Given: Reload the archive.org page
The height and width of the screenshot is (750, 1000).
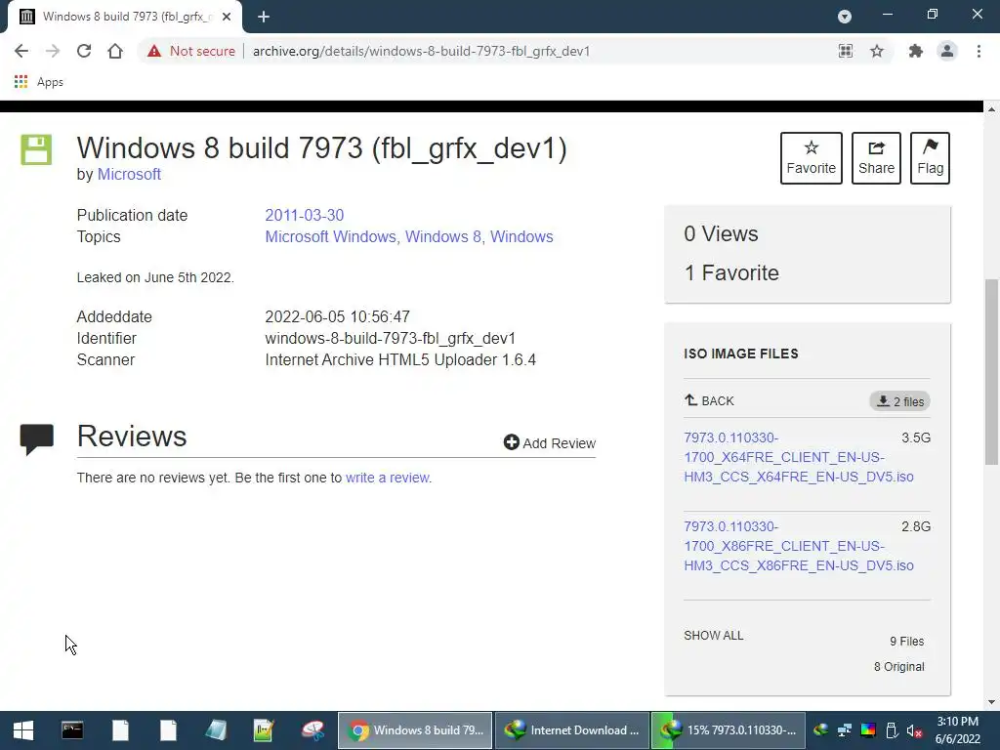Looking at the screenshot, I should coord(84,51).
